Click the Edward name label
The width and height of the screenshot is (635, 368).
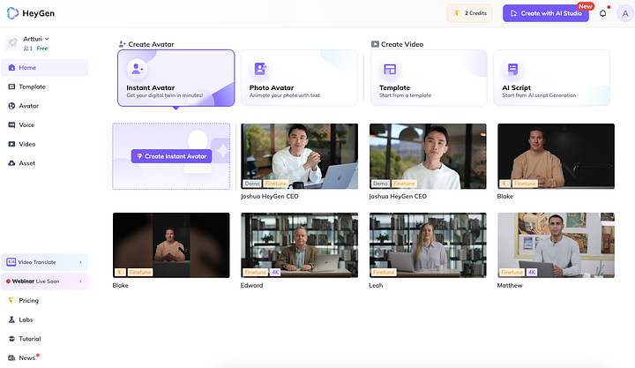pos(251,285)
